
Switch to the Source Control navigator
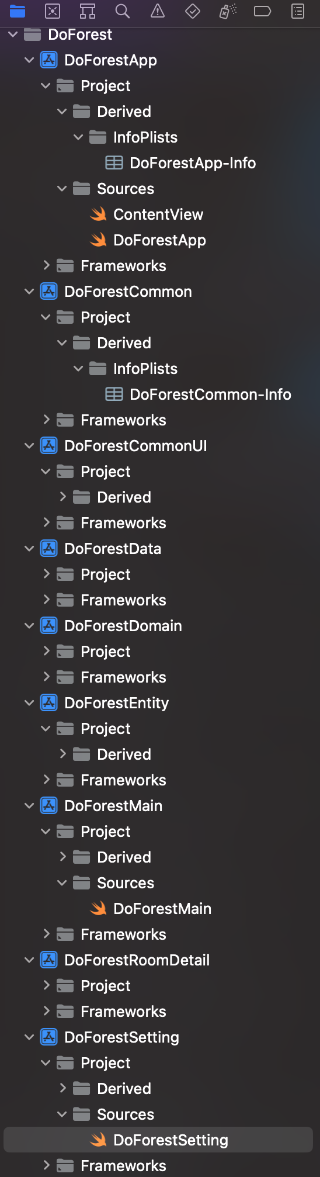(53, 11)
